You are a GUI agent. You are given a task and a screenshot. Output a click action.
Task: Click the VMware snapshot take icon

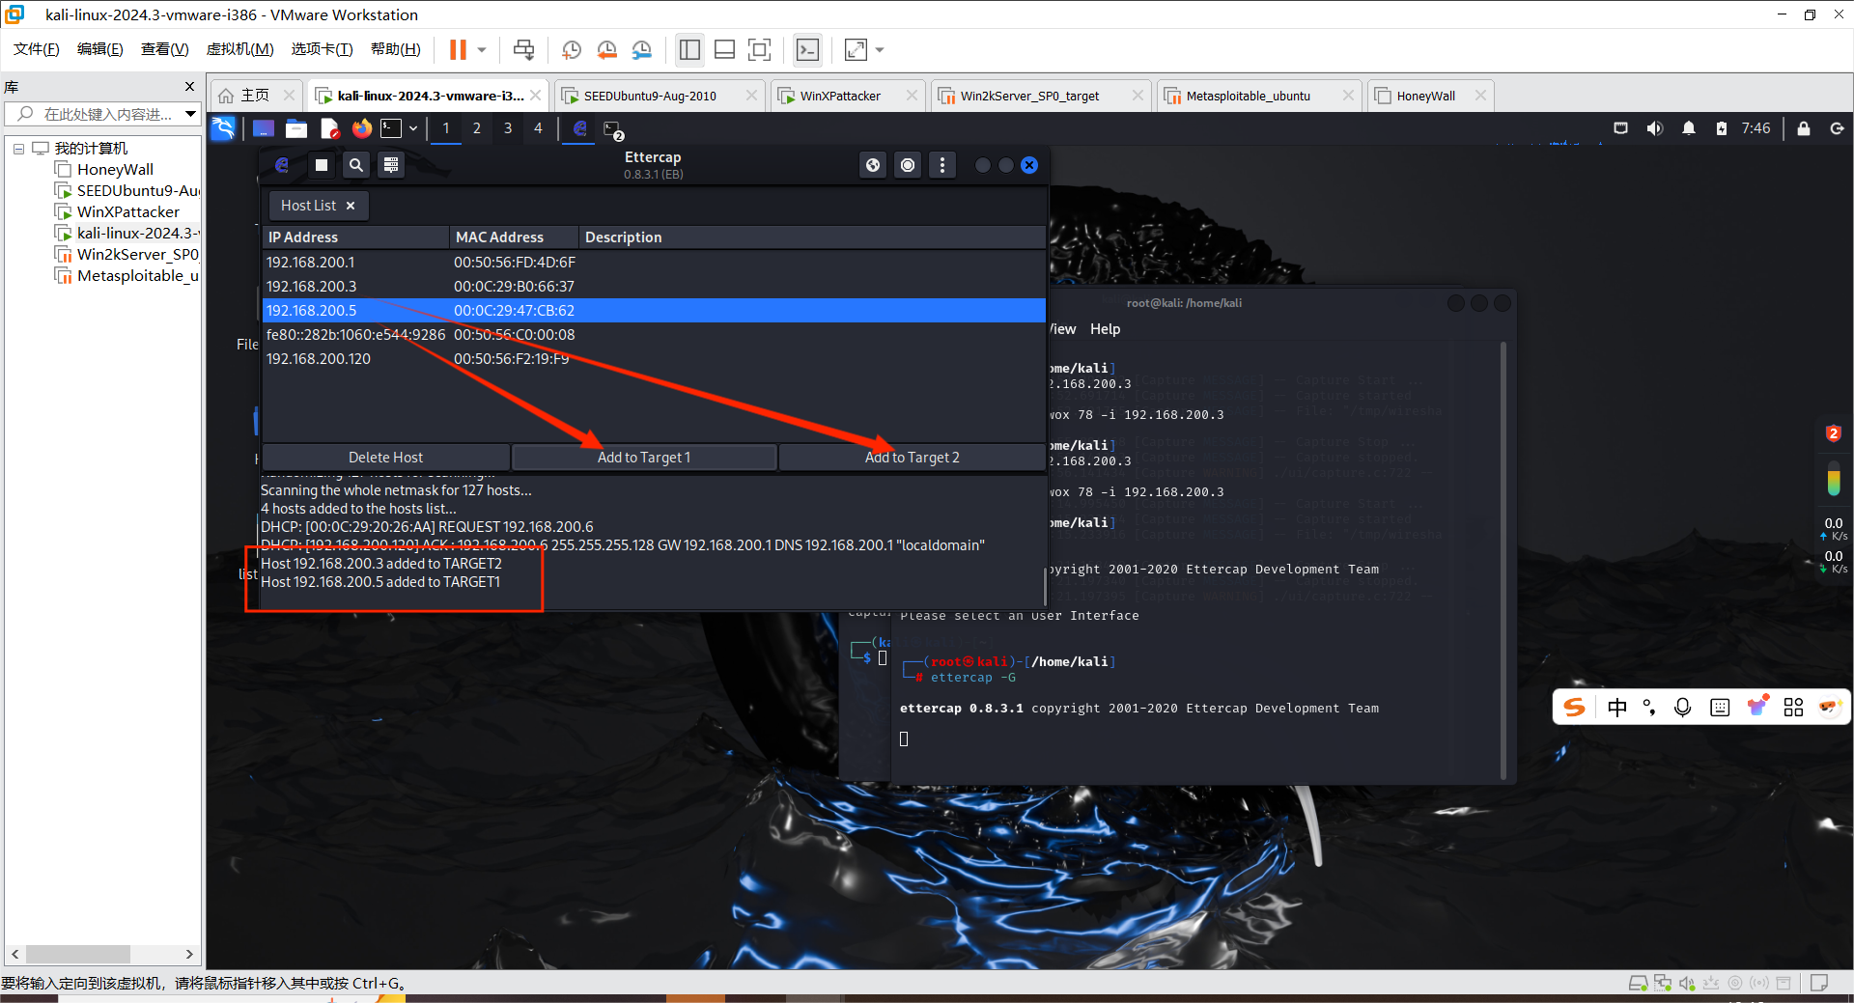[x=571, y=50]
